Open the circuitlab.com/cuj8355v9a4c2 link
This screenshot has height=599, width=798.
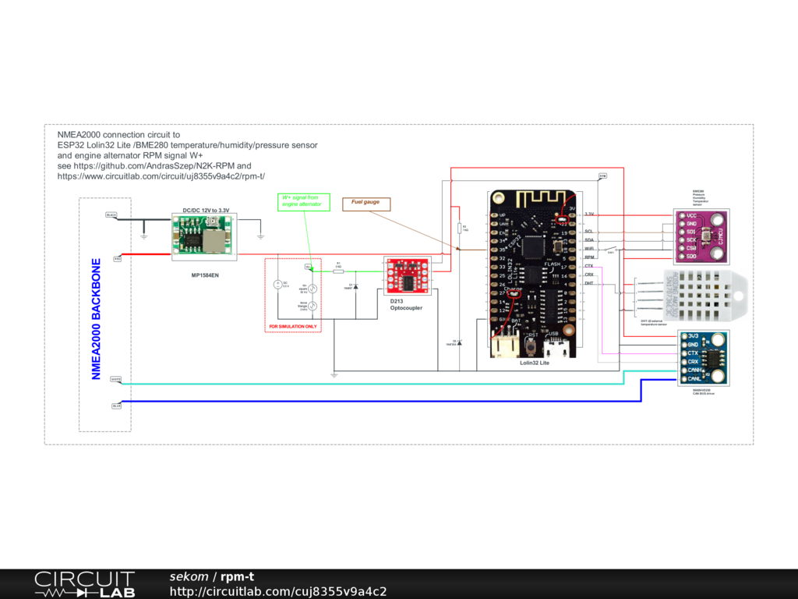[x=278, y=591]
